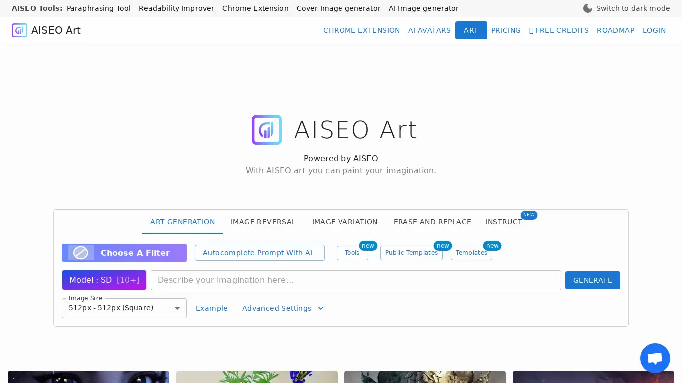Screen dimensions: 682x383
Task: Select the Erase and Replace tab
Action: pos(432,222)
